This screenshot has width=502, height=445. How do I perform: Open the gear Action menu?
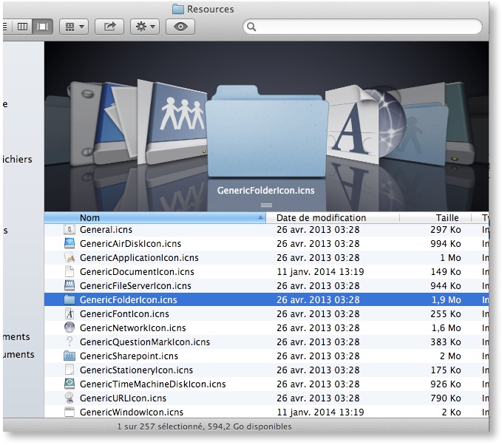point(144,27)
